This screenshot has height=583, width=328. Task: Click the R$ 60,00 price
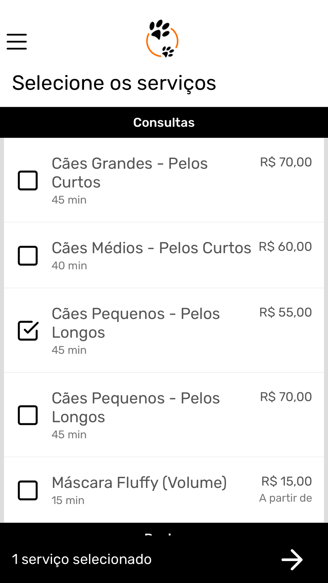coord(285,247)
